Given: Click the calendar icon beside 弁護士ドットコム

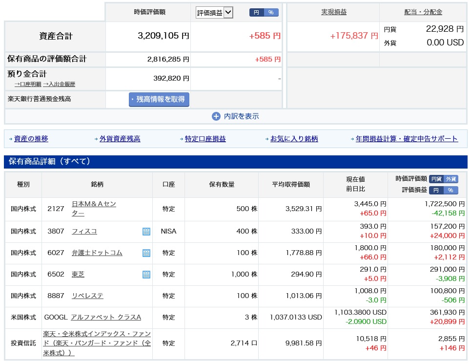Looking at the screenshot, I should 146,253.
